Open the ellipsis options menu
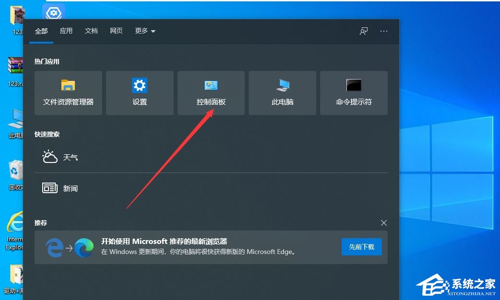500x300 pixels. click(383, 31)
